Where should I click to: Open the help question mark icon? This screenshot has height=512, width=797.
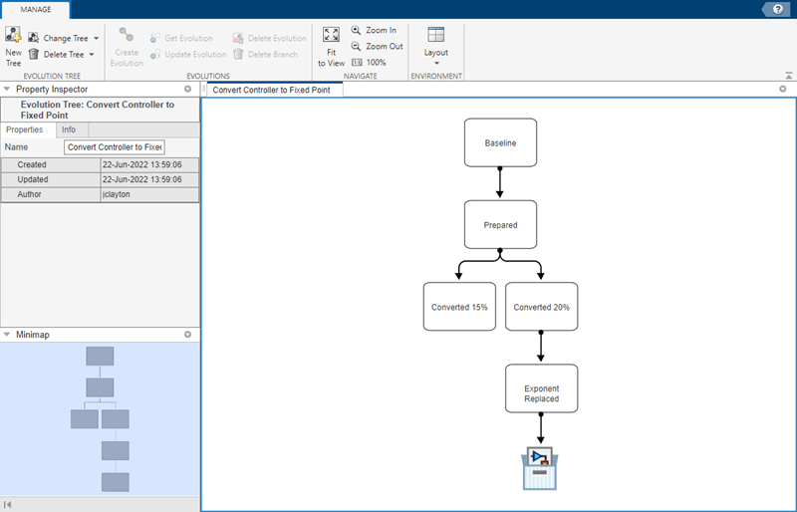(x=778, y=9)
